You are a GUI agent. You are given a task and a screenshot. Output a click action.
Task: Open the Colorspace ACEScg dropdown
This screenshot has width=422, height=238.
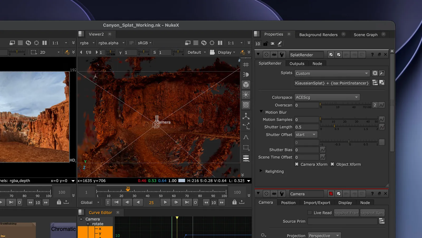[327, 97]
